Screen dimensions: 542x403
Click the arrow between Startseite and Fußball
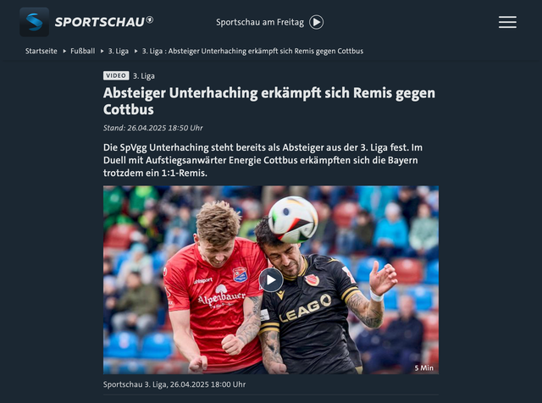coord(64,51)
